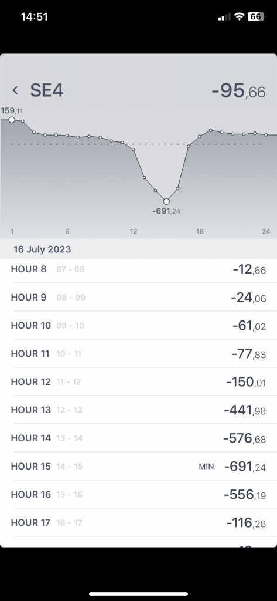Tap the SE4 region title

47,90
